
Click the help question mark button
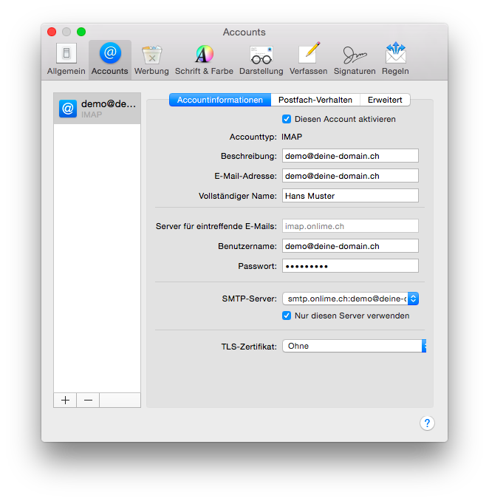(x=427, y=423)
